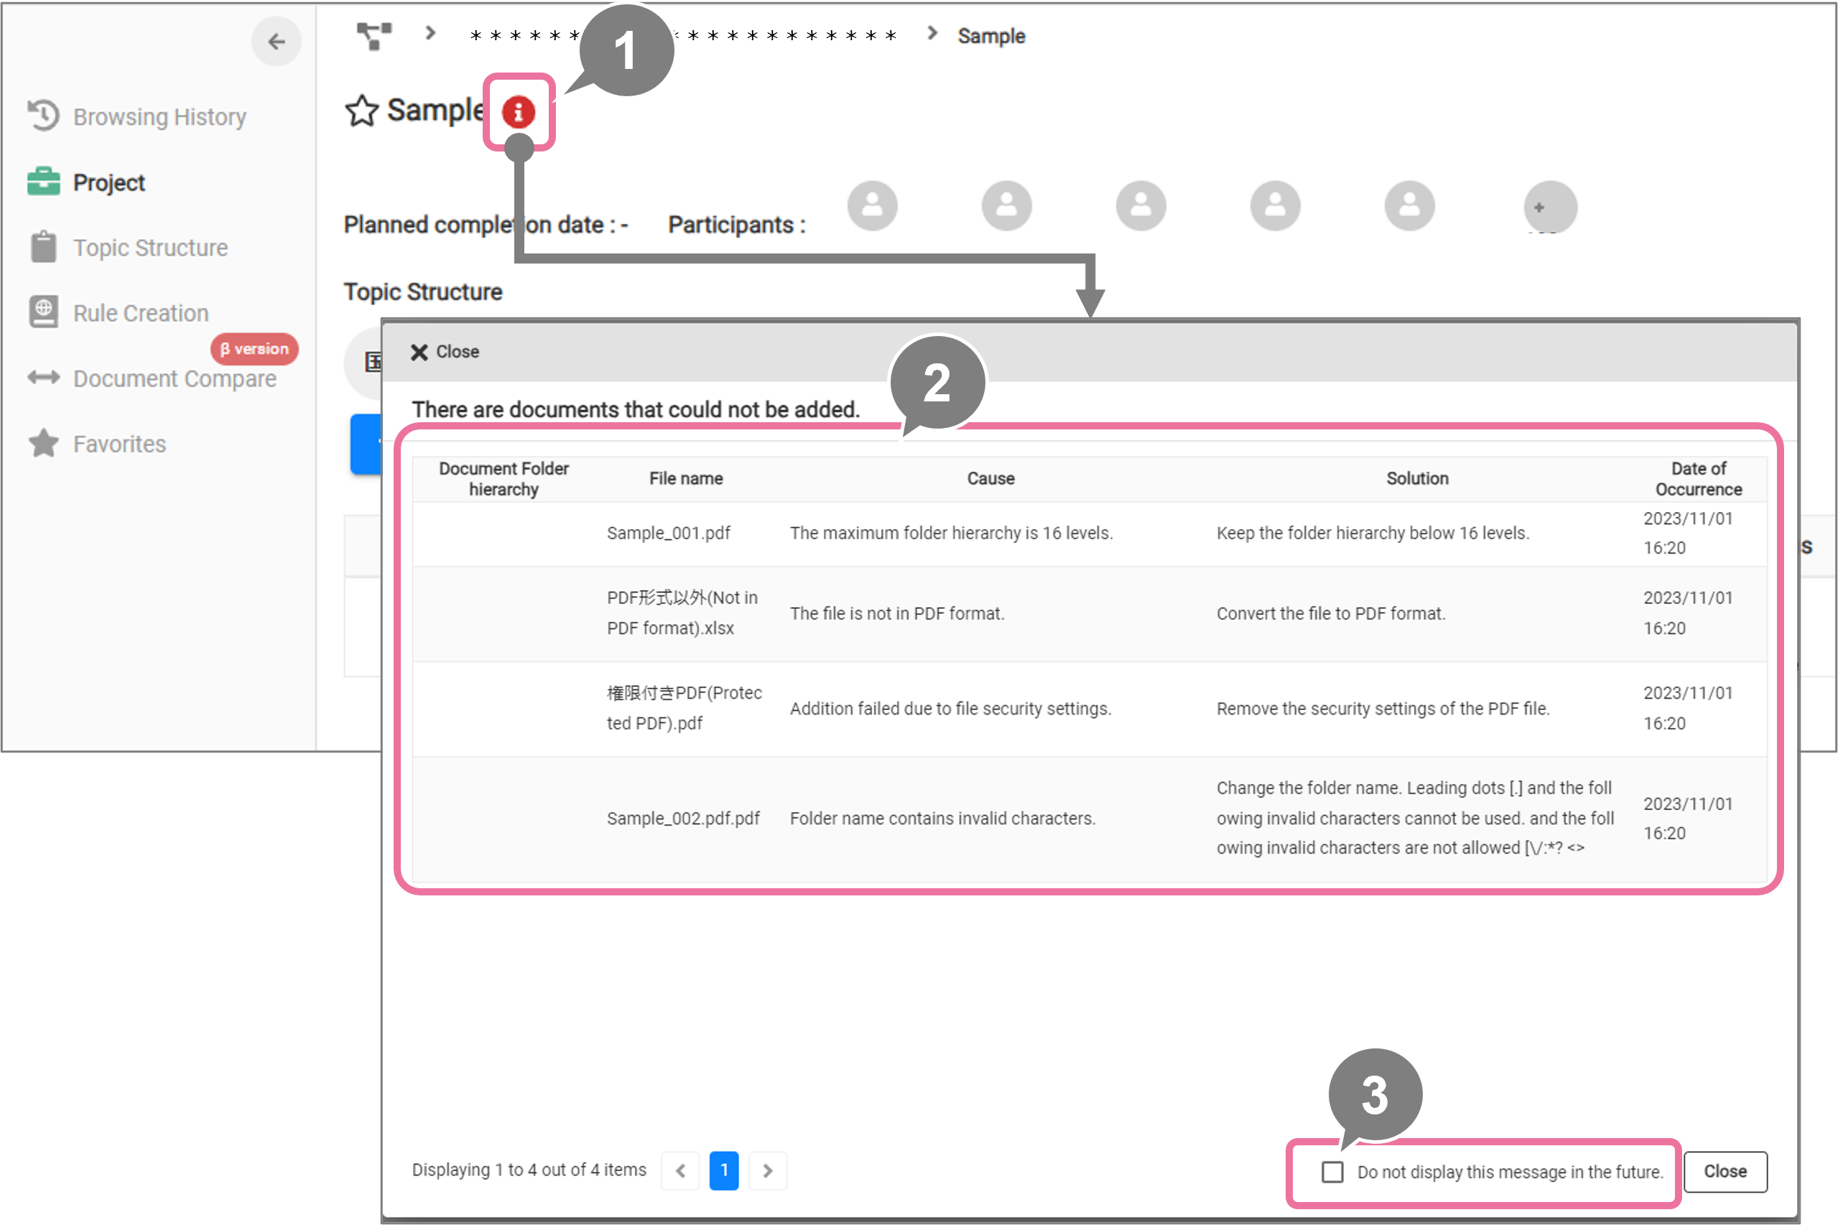Click the Document Compare arrows icon
1838x1225 pixels.
(x=44, y=378)
